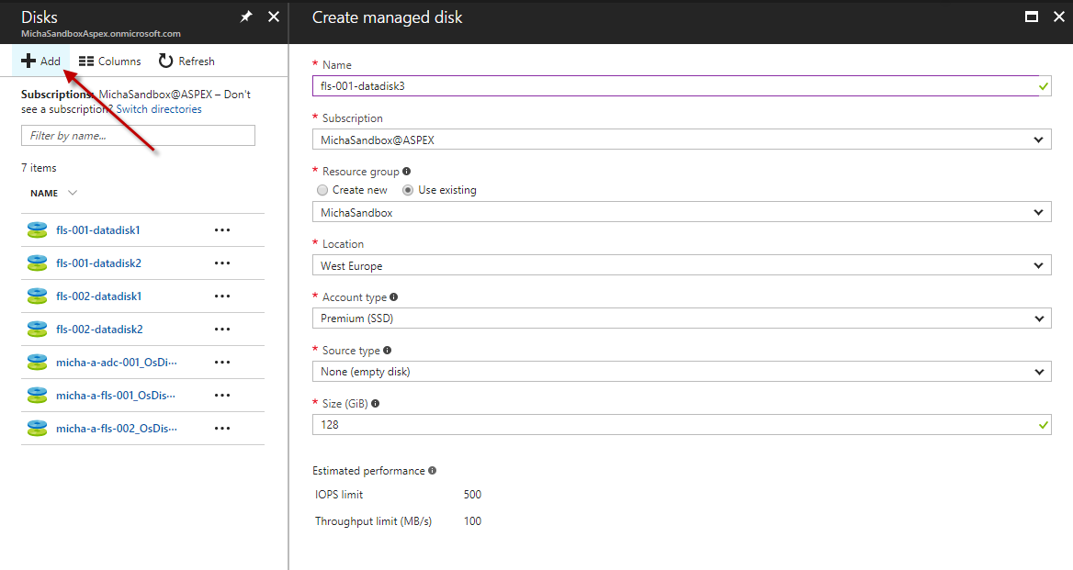Edit the disk Name field
1073x570 pixels.
pos(682,86)
